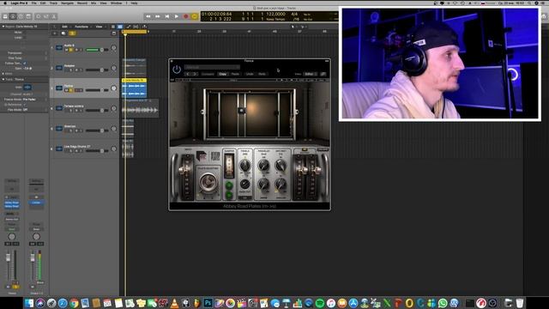Screen dimensions: 549x309
Task: Toggle the Flex view icon
Action: (136, 27)
